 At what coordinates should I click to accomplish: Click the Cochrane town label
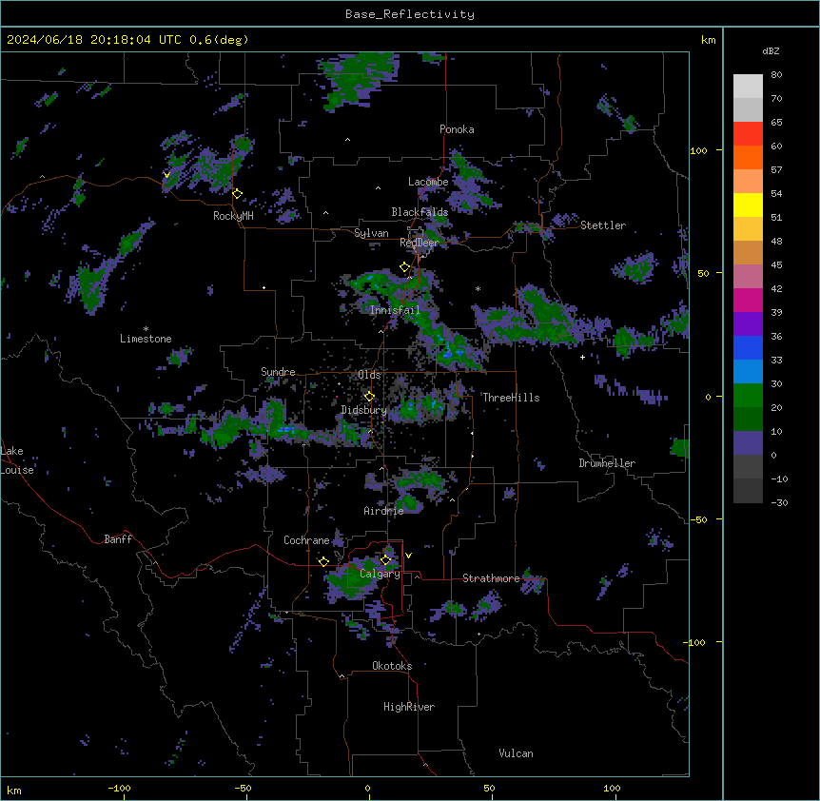click(306, 540)
